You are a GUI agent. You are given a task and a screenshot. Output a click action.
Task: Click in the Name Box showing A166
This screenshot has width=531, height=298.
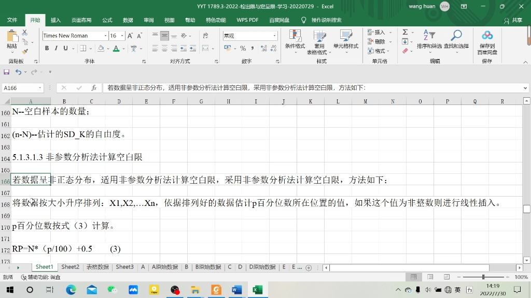point(21,88)
